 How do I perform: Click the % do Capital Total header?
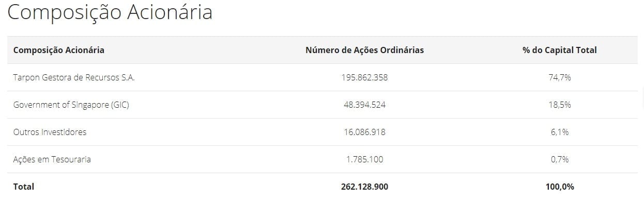click(x=560, y=50)
